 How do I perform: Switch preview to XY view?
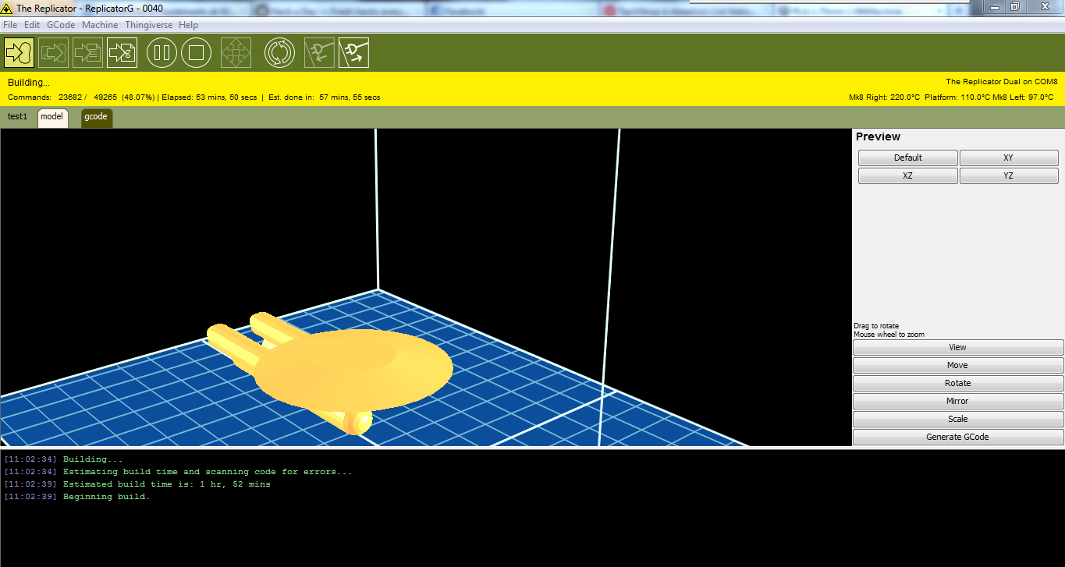tap(1009, 158)
